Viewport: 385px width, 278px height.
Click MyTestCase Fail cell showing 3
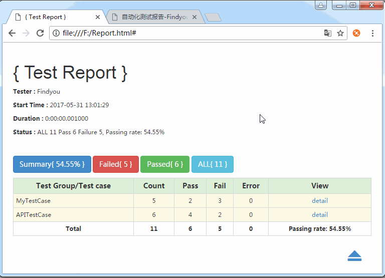pyautogui.click(x=220, y=201)
